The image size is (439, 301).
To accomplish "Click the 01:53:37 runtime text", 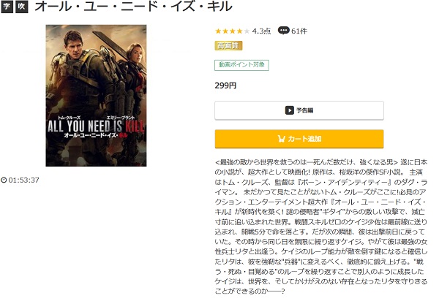I will click(x=23, y=180).
